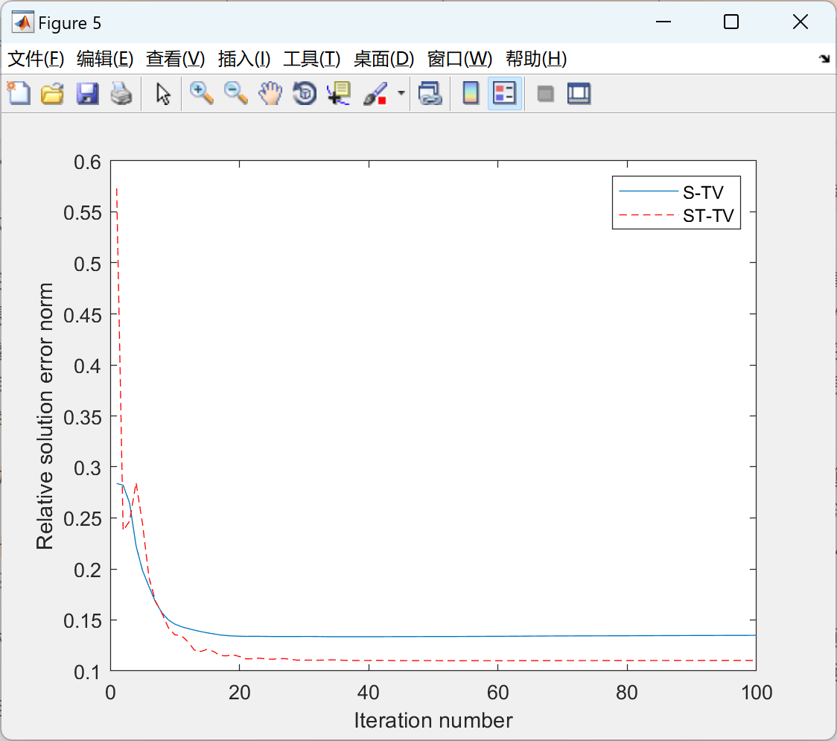Viewport: 837px width, 741px height.
Task: Toggle the Insert Legend button
Action: [504, 93]
